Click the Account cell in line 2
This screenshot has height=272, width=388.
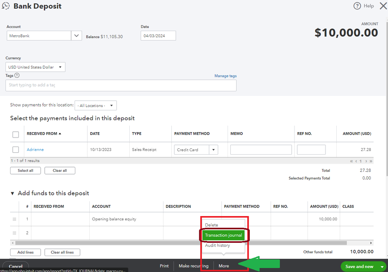(126, 233)
